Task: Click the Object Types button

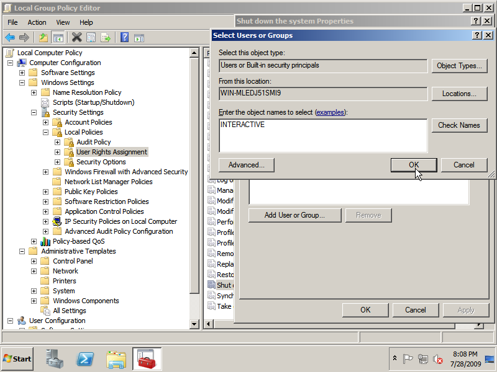Action: pos(459,66)
